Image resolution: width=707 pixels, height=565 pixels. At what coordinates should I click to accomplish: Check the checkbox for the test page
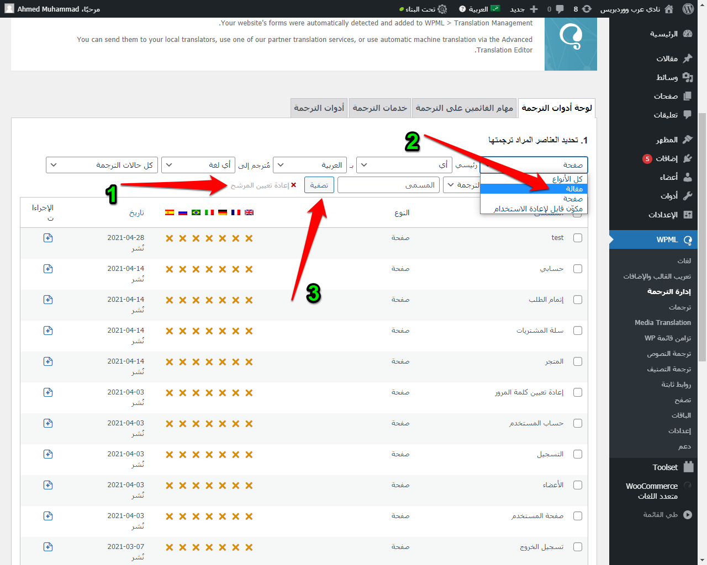click(x=578, y=238)
